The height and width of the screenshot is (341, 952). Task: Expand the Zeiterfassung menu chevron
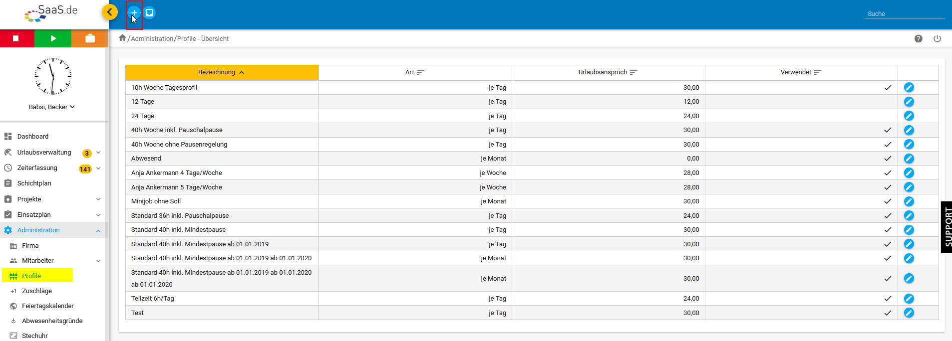pyautogui.click(x=98, y=168)
